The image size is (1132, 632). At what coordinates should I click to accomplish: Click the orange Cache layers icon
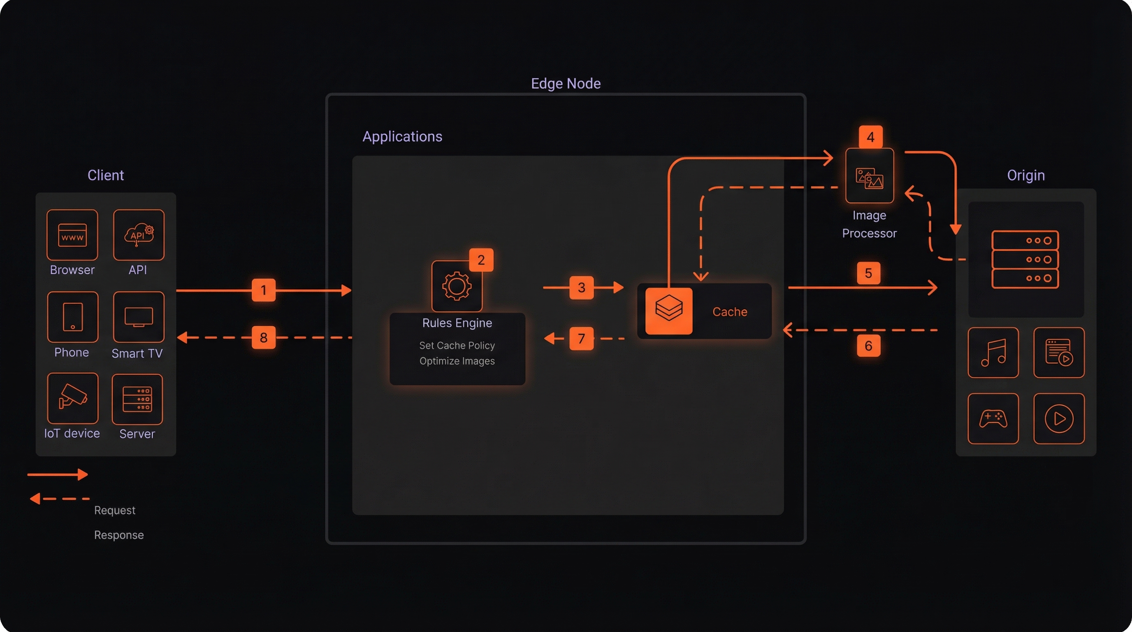coord(669,311)
